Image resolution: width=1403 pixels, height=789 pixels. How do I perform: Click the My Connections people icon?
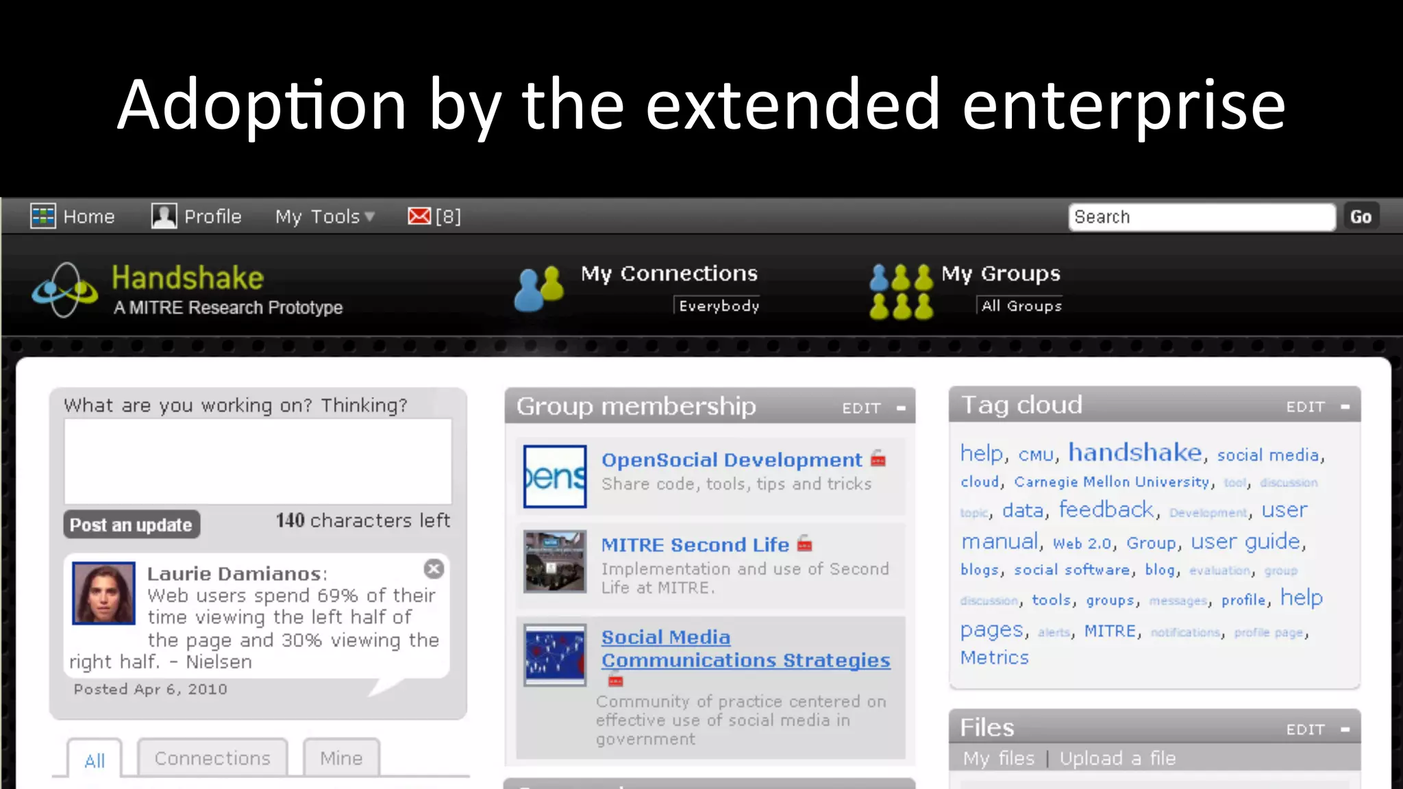[539, 288]
